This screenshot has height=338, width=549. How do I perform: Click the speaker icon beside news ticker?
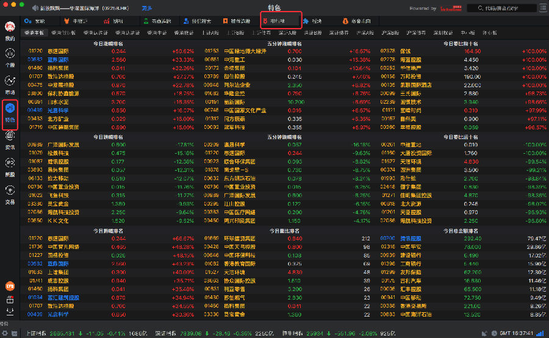(35, 8)
